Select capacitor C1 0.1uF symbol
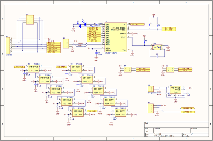The image size is (213, 141). coord(96,53)
